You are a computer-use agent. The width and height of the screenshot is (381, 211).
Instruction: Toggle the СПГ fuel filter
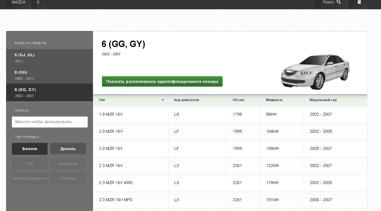point(30,163)
